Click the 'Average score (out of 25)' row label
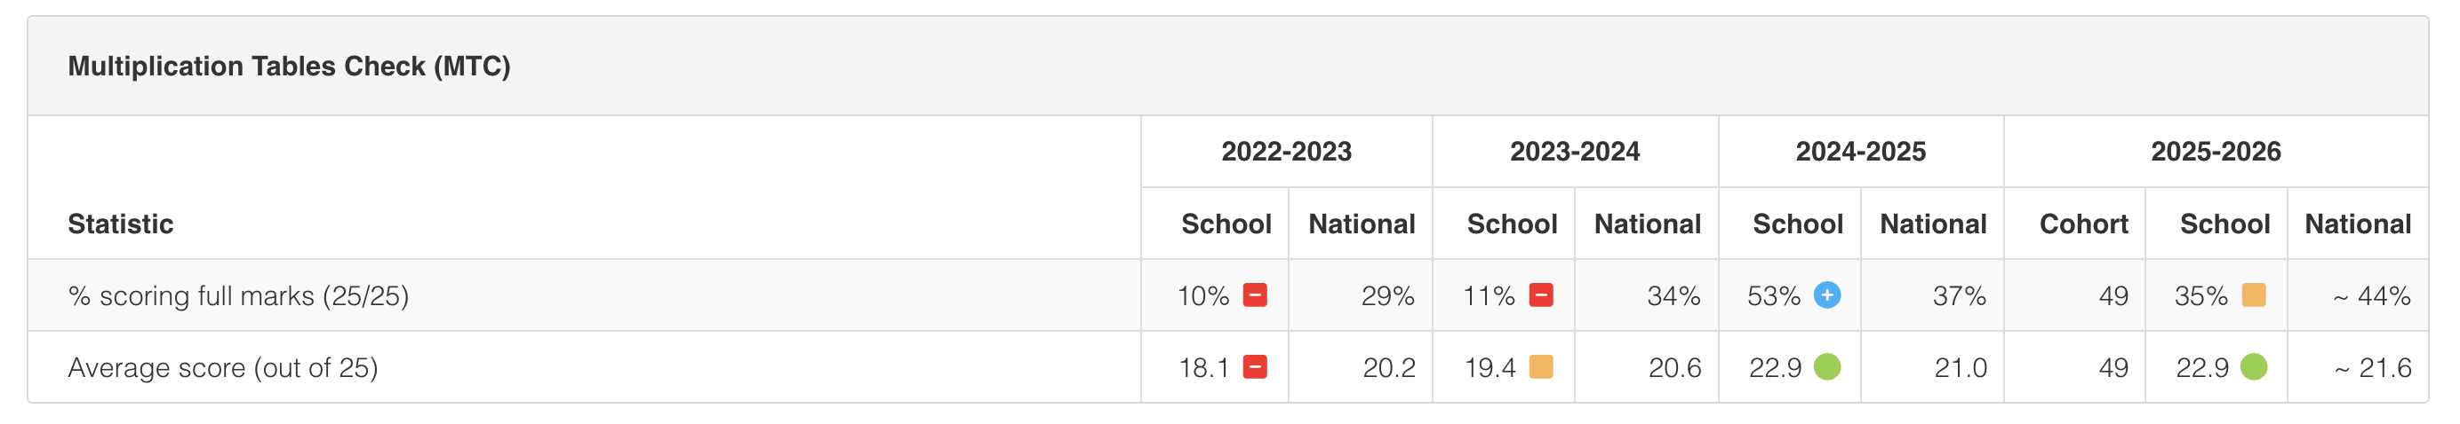The height and width of the screenshot is (424, 2460). pos(222,368)
